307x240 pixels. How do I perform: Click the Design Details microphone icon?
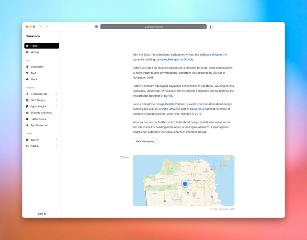pos(27,94)
